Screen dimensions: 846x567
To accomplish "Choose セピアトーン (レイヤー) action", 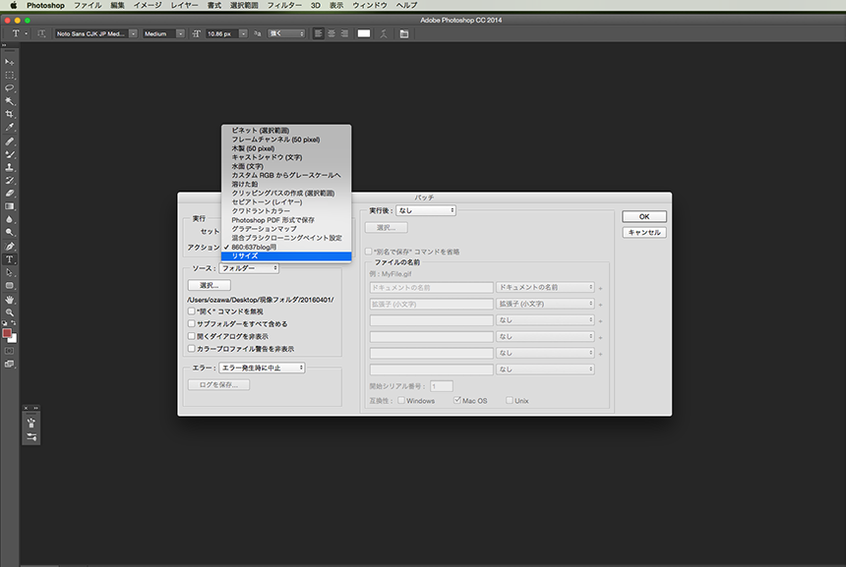I will [286, 202].
